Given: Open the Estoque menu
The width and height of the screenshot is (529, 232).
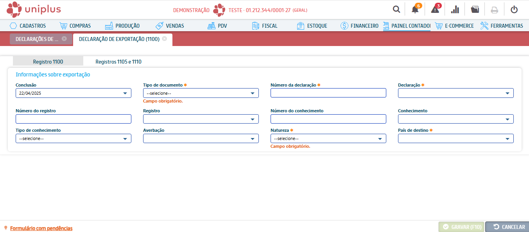Looking at the screenshot, I should (312, 26).
